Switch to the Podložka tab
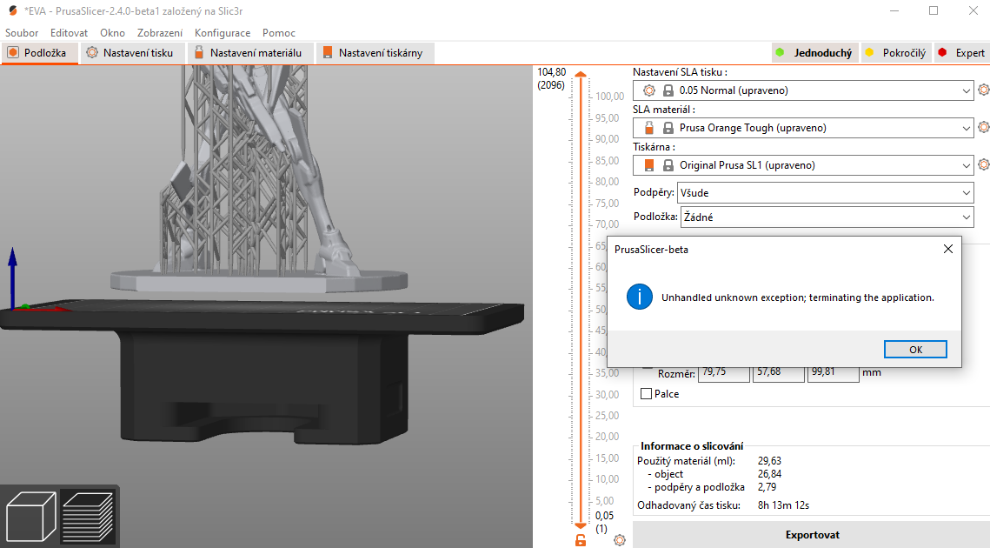The height and width of the screenshot is (548, 990). pos(39,53)
